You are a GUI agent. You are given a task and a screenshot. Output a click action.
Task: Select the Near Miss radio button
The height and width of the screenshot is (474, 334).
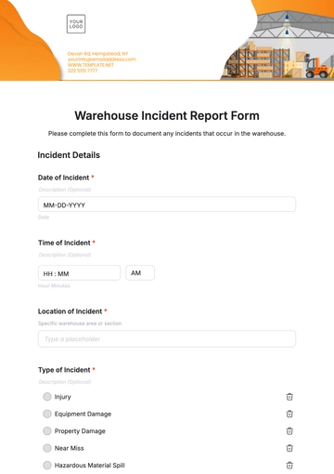(x=47, y=448)
